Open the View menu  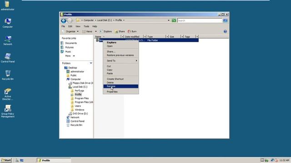point(78,26)
